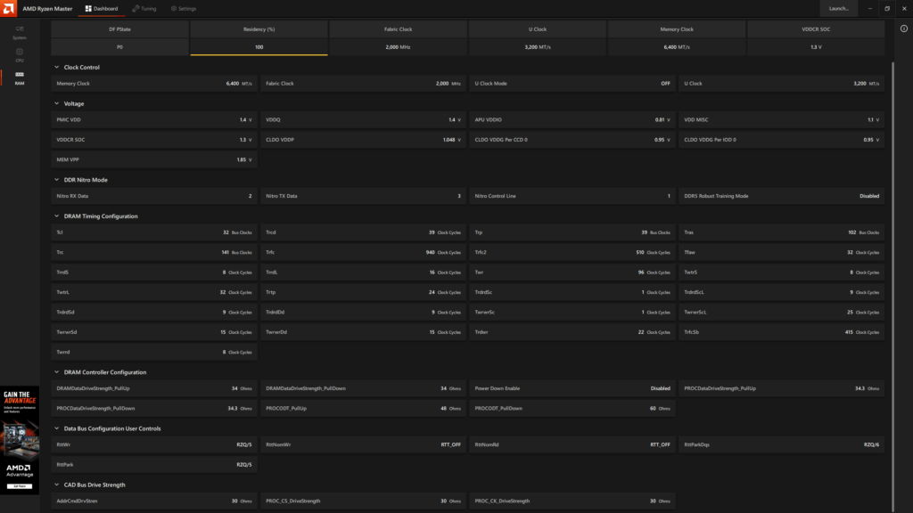Click the Nitro RX Data row

coord(153,196)
